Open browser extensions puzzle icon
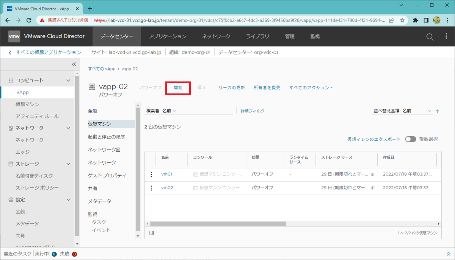This screenshot has width=455, height=260. click(415, 20)
